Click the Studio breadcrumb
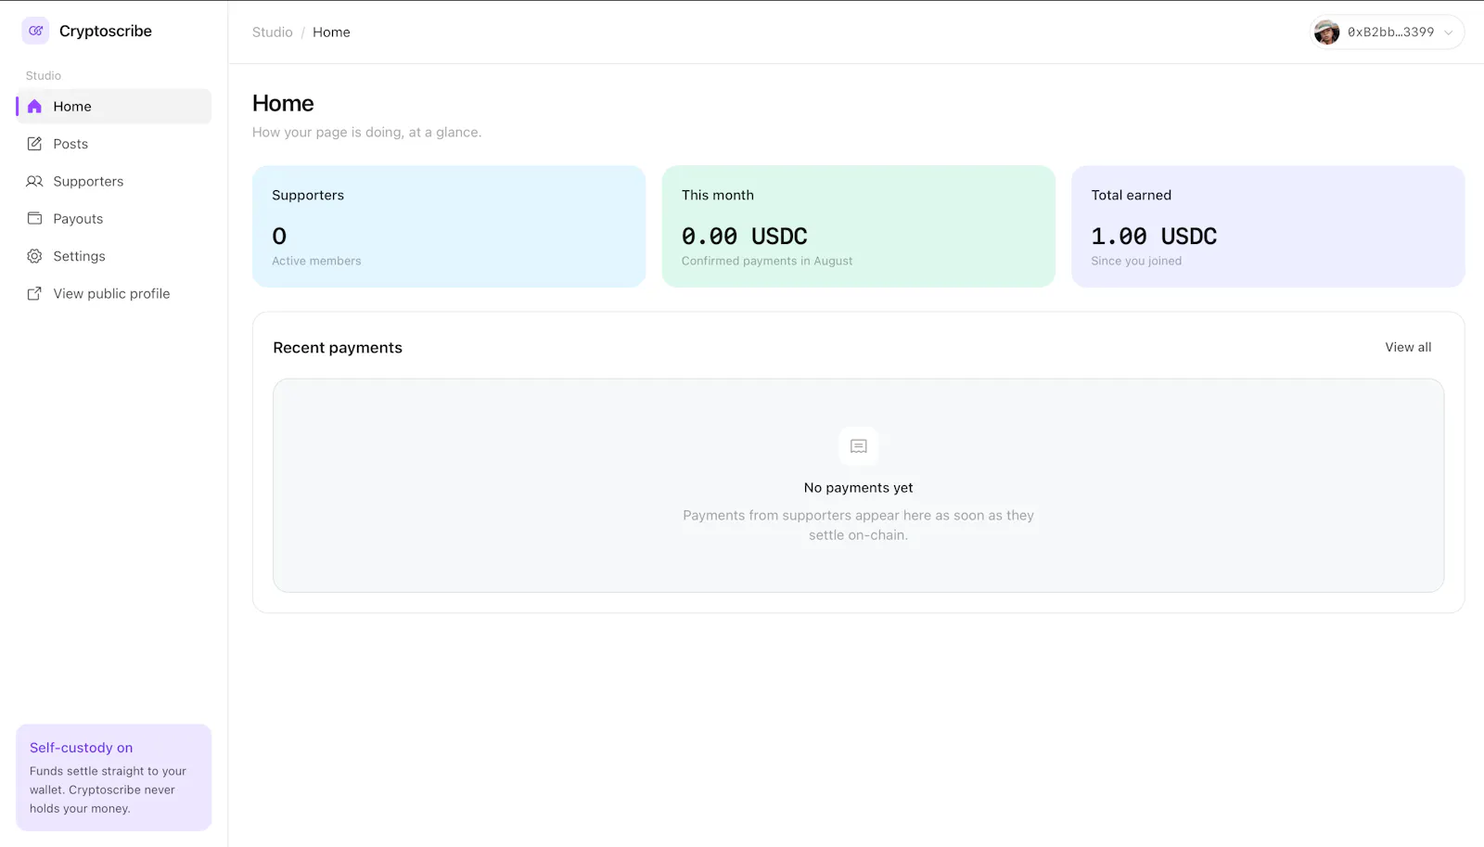The image size is (1484, 847). [x=273, y=32]
